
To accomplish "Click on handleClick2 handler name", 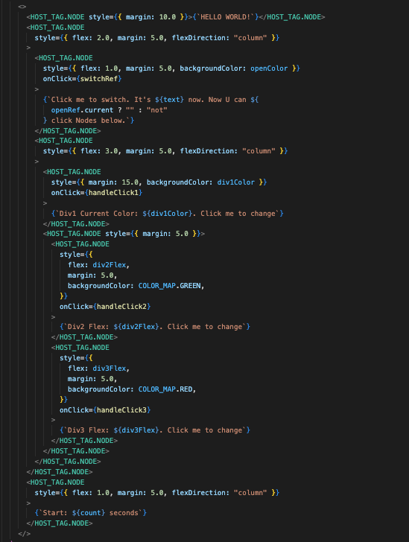I will 121,306.
